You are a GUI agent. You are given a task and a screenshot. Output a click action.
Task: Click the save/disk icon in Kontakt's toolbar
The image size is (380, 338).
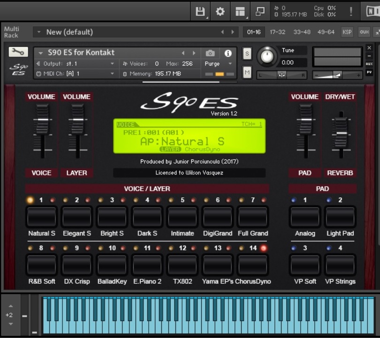point(201,11)
